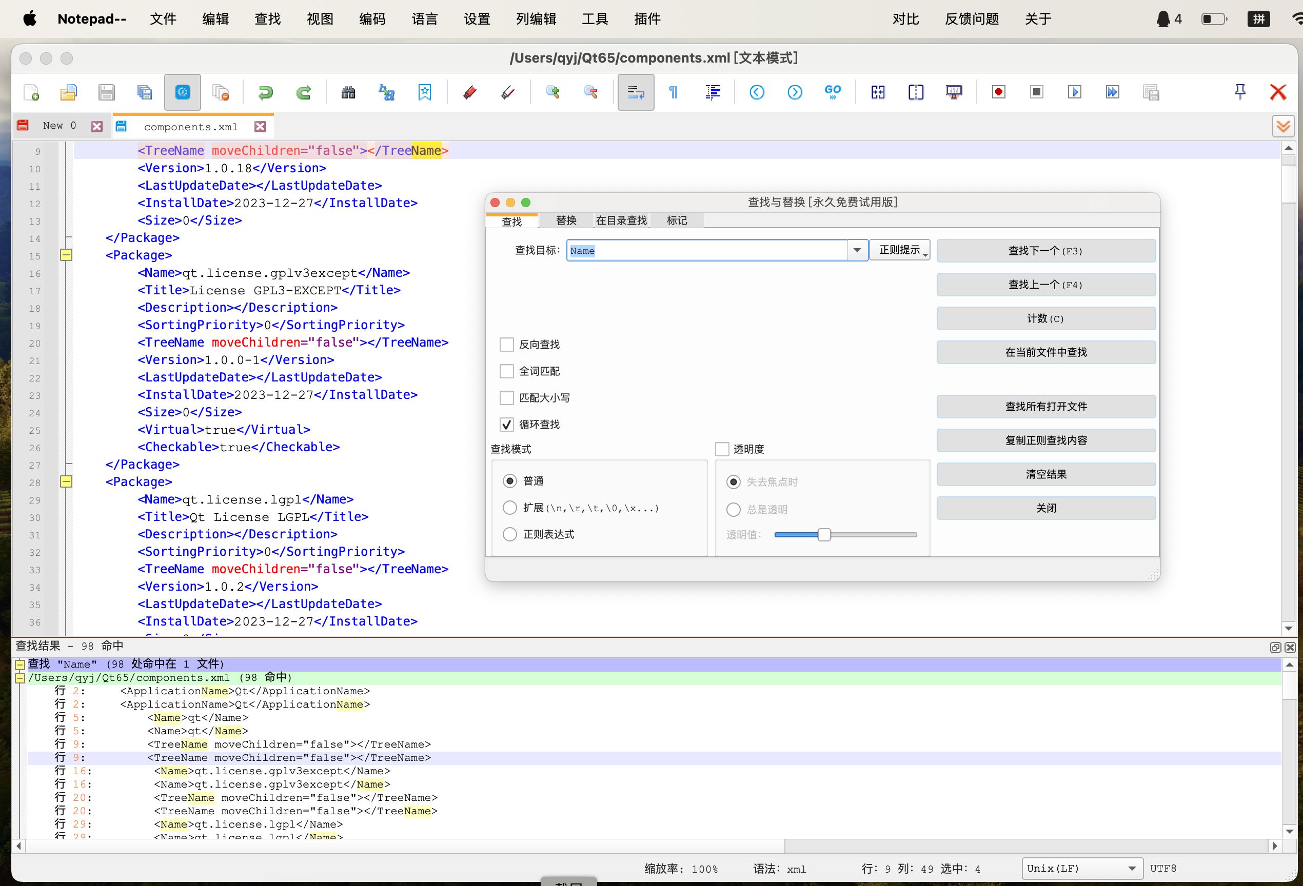Click the save file icon
The image size is (1303, 886).
point(106,93)
